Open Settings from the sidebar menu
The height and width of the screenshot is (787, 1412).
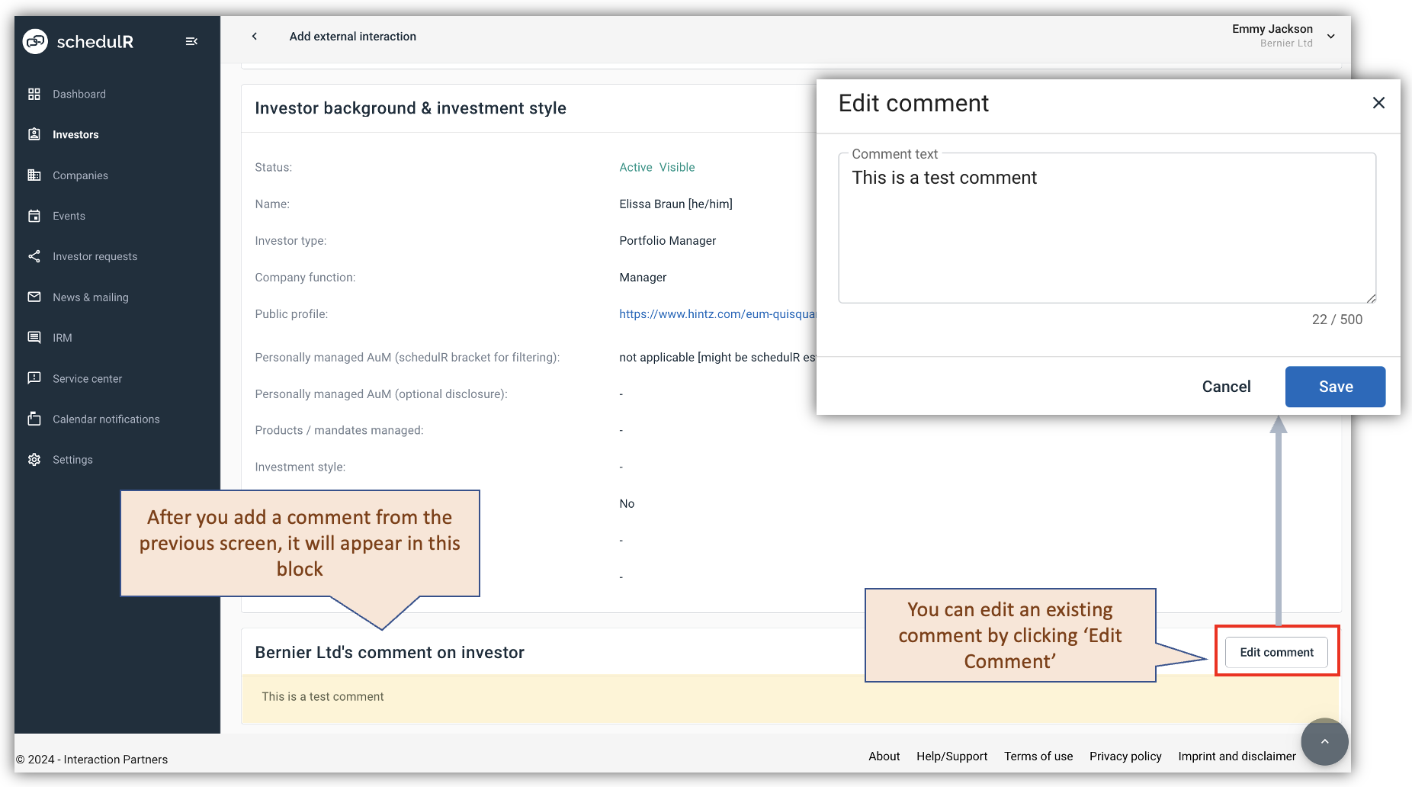tap(34, 459)
